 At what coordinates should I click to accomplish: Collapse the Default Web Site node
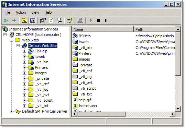18,46
